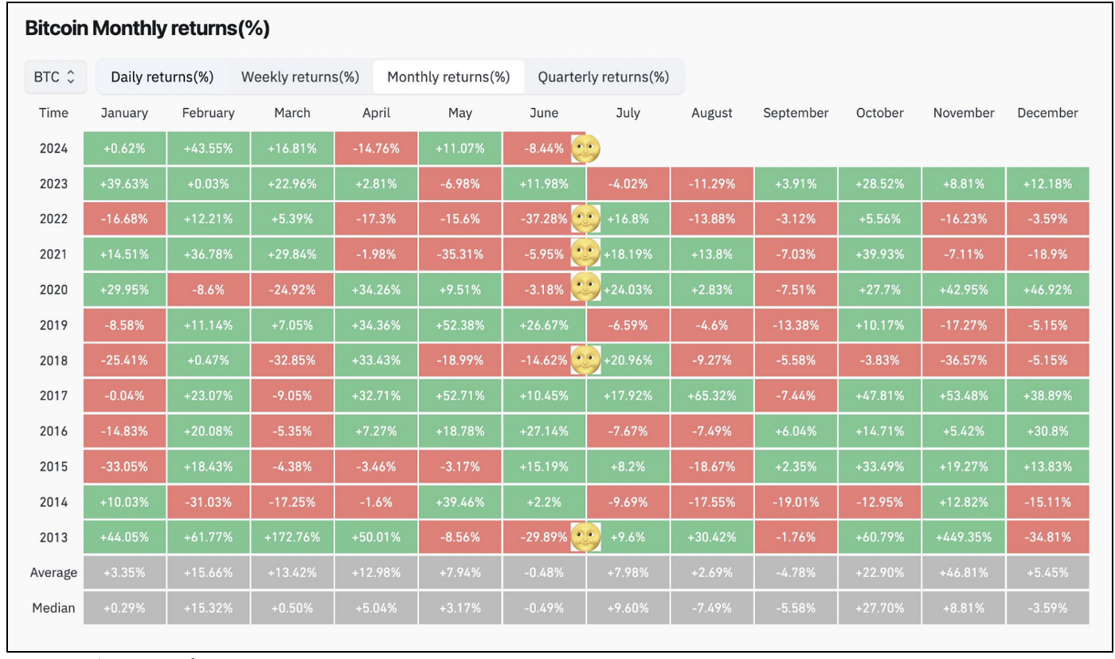Click the +33.49% cell for October 2015
The image size is (1115, 659).
point(880,466)
